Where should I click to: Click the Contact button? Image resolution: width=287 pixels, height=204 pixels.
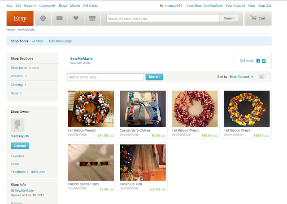[20, 146]
